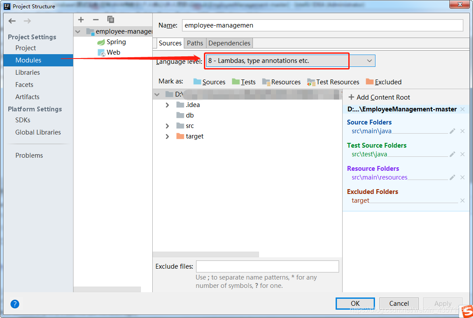This screenshot has height=318, width=473.
Task: Click the OK button
Action: point(355,304)
